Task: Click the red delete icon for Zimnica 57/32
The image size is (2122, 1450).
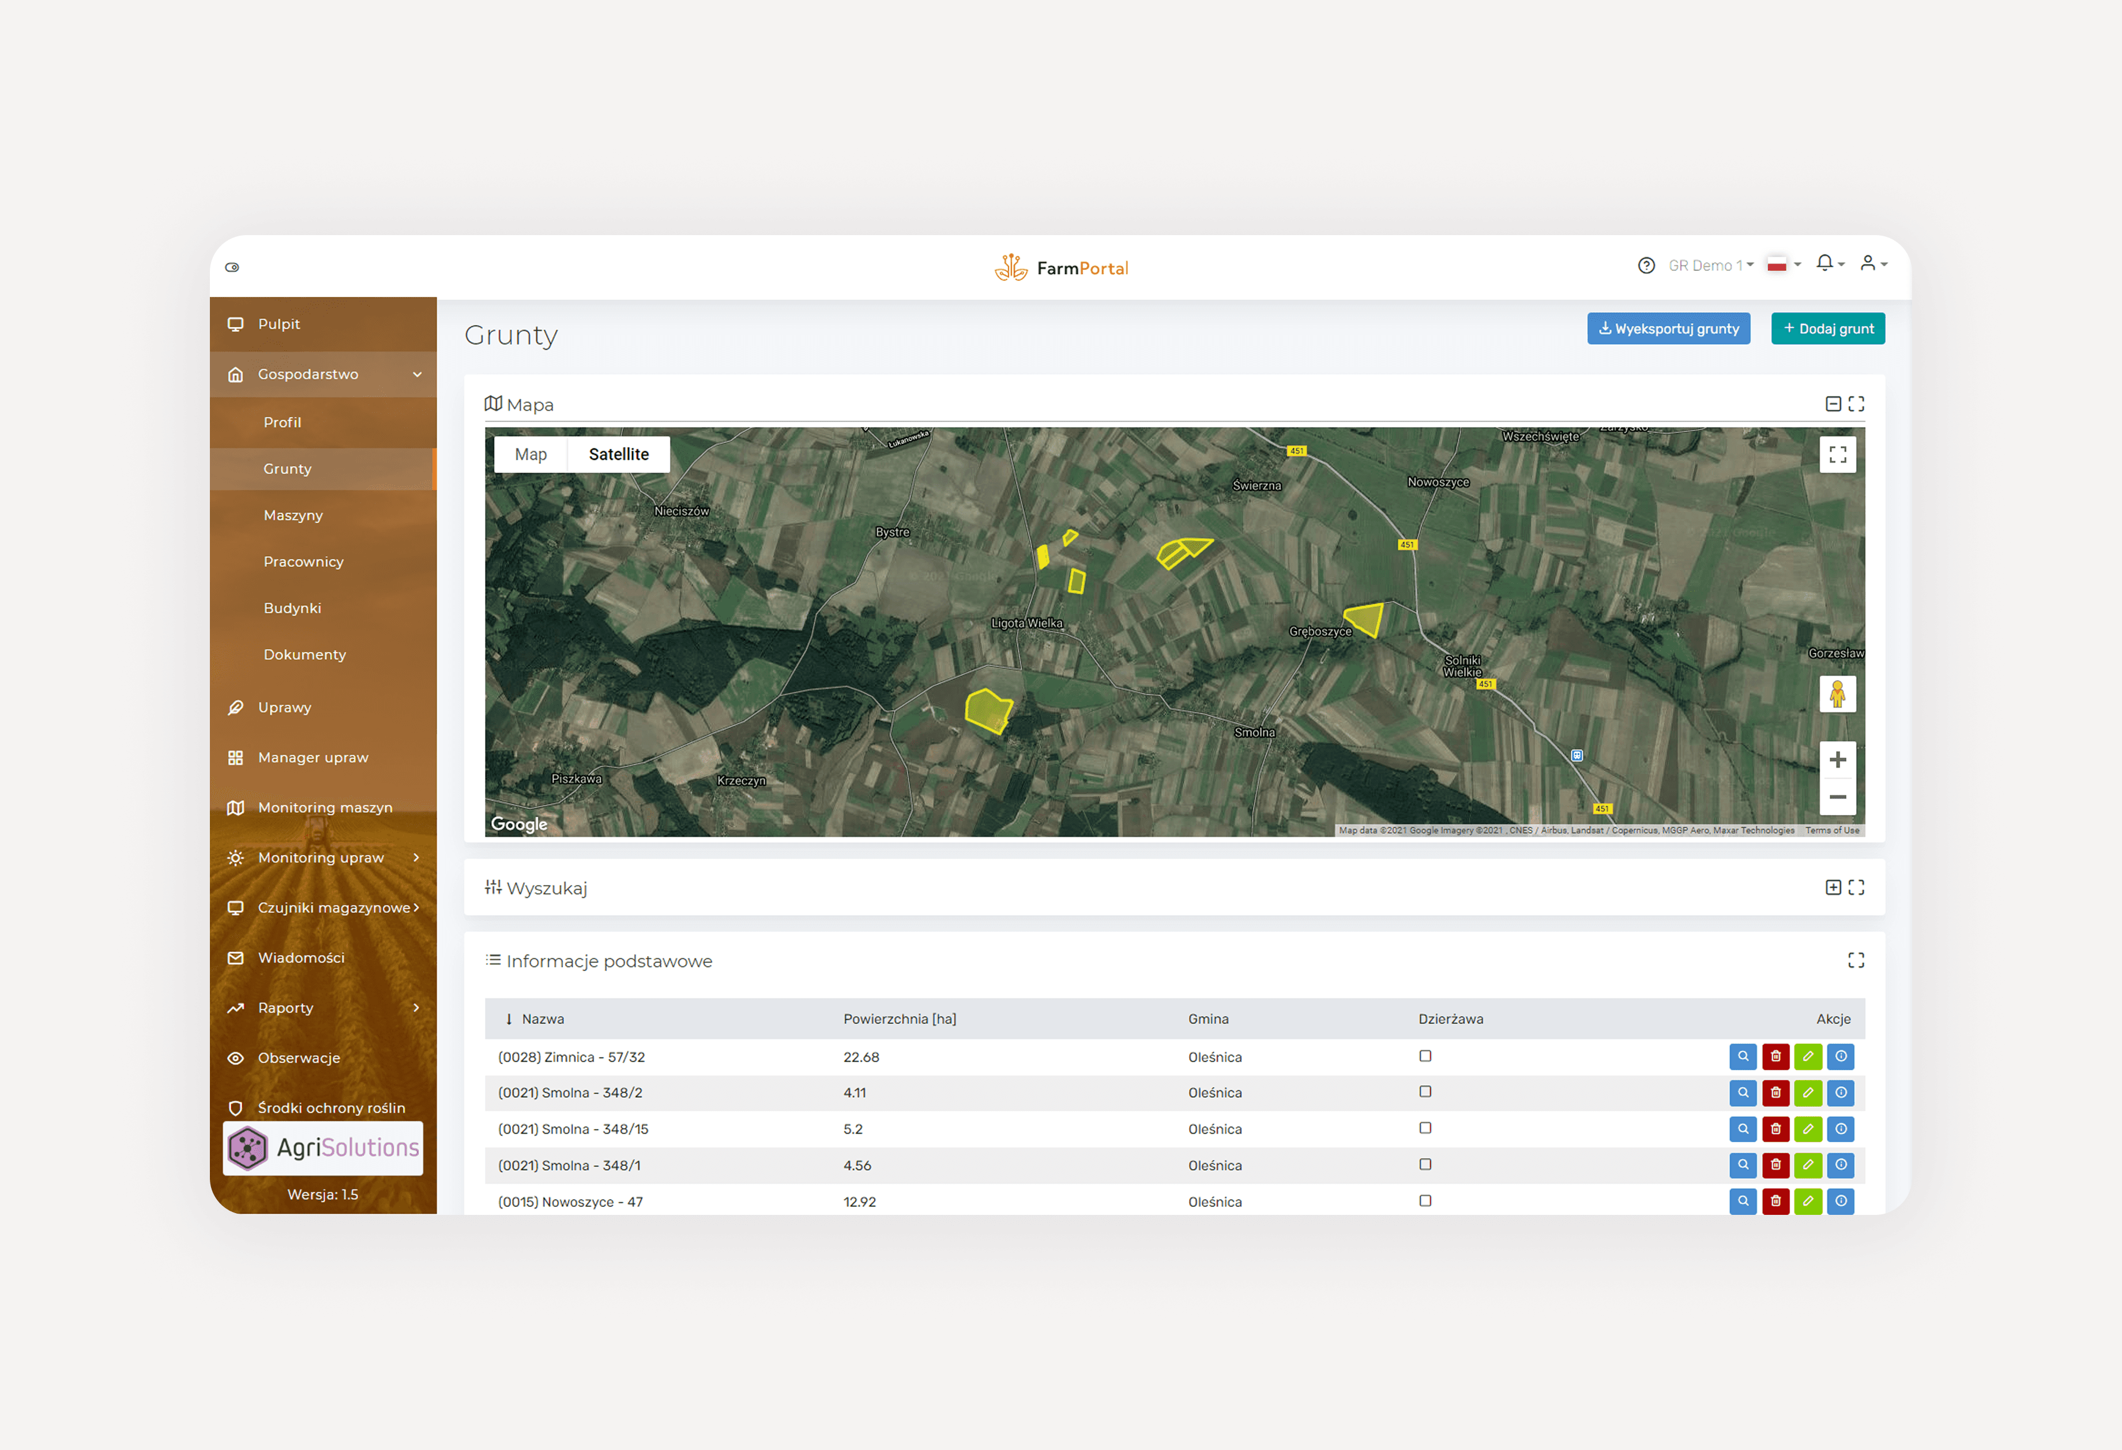Action: tap(1775, 1057)
